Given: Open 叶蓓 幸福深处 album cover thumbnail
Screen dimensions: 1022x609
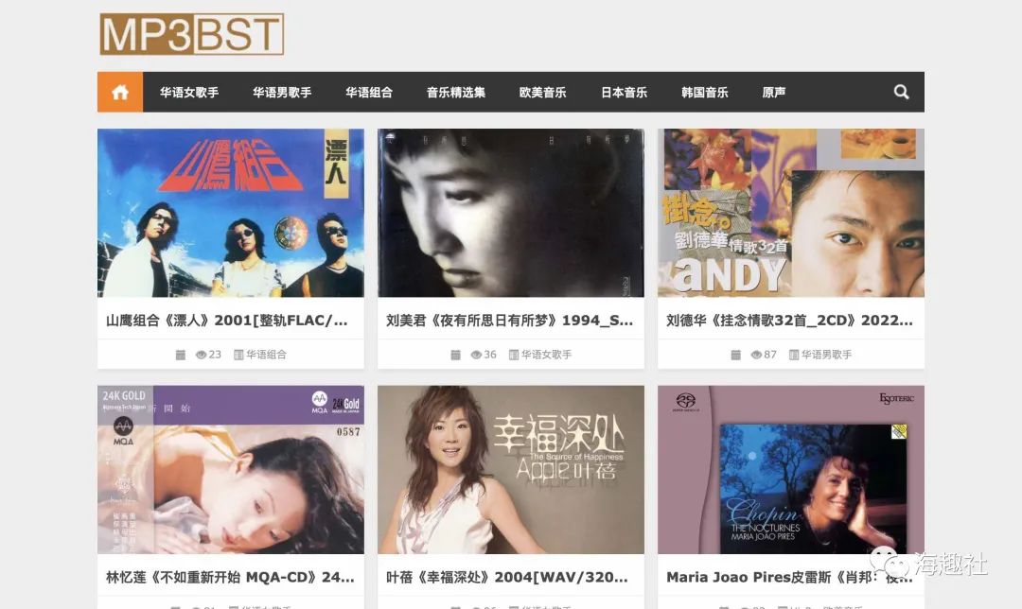Looking at the screenshot, I should 511,470.
